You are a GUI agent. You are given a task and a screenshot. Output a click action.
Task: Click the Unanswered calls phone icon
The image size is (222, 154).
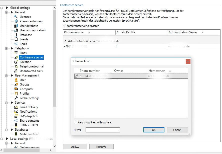16,71
